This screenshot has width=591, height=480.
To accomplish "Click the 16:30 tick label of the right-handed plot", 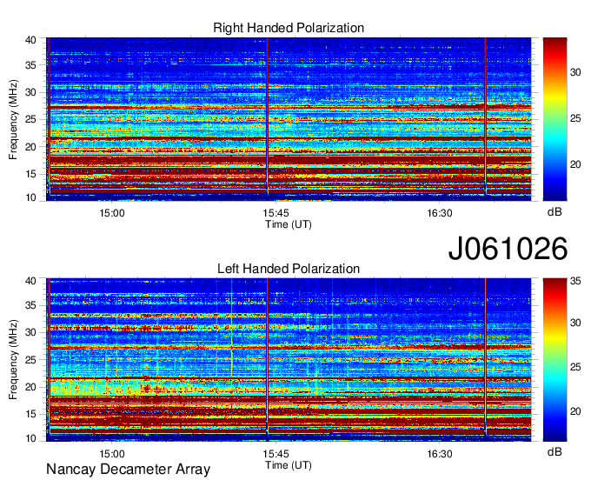I will tap(440, 213).
